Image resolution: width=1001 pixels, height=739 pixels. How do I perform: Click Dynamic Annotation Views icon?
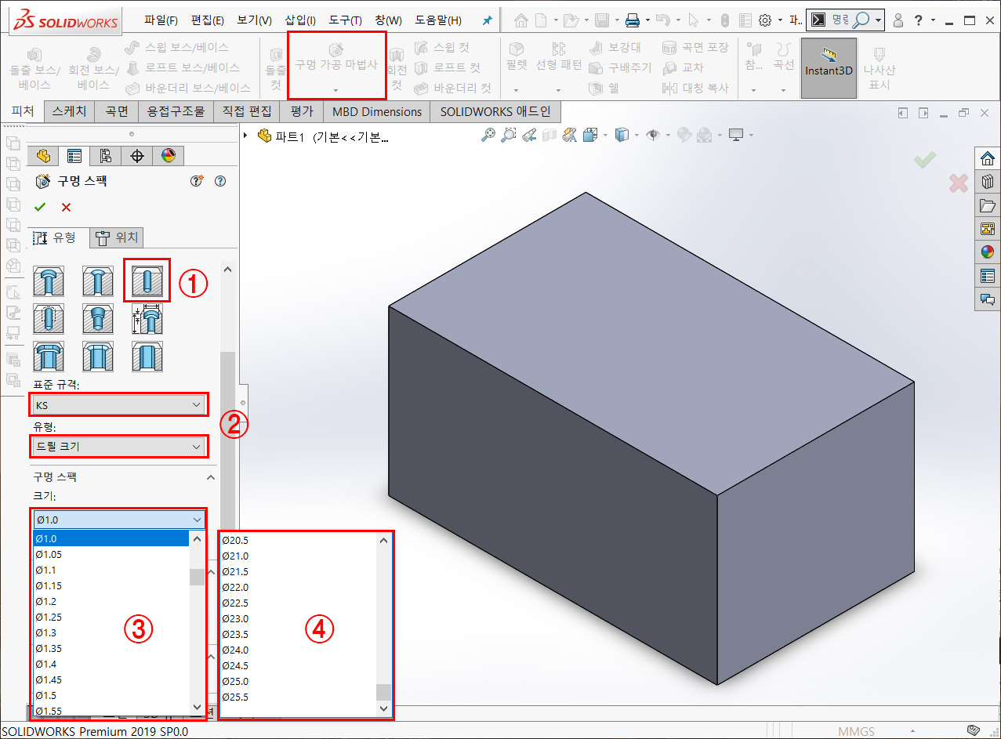tap(570, 135)
